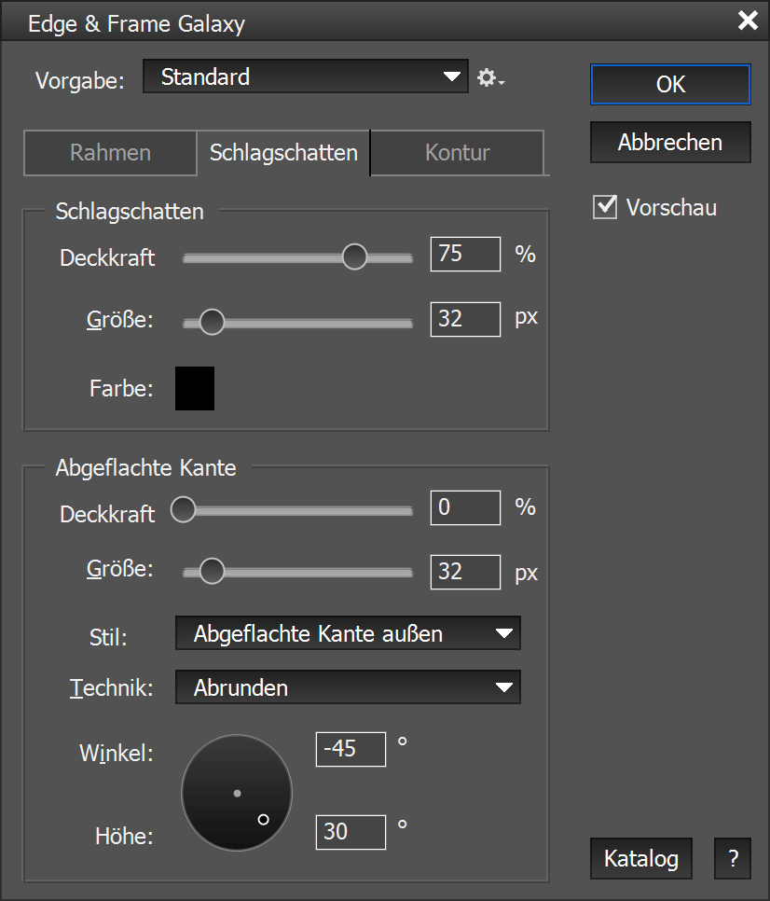Click the Schlagschatten Deckkraft slider handle

coord(354,256)
